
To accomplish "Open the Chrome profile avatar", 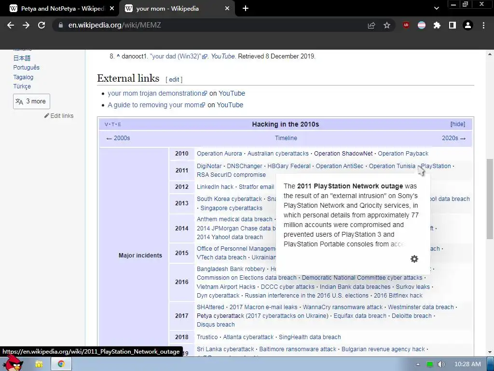I will tap(468, 25).
